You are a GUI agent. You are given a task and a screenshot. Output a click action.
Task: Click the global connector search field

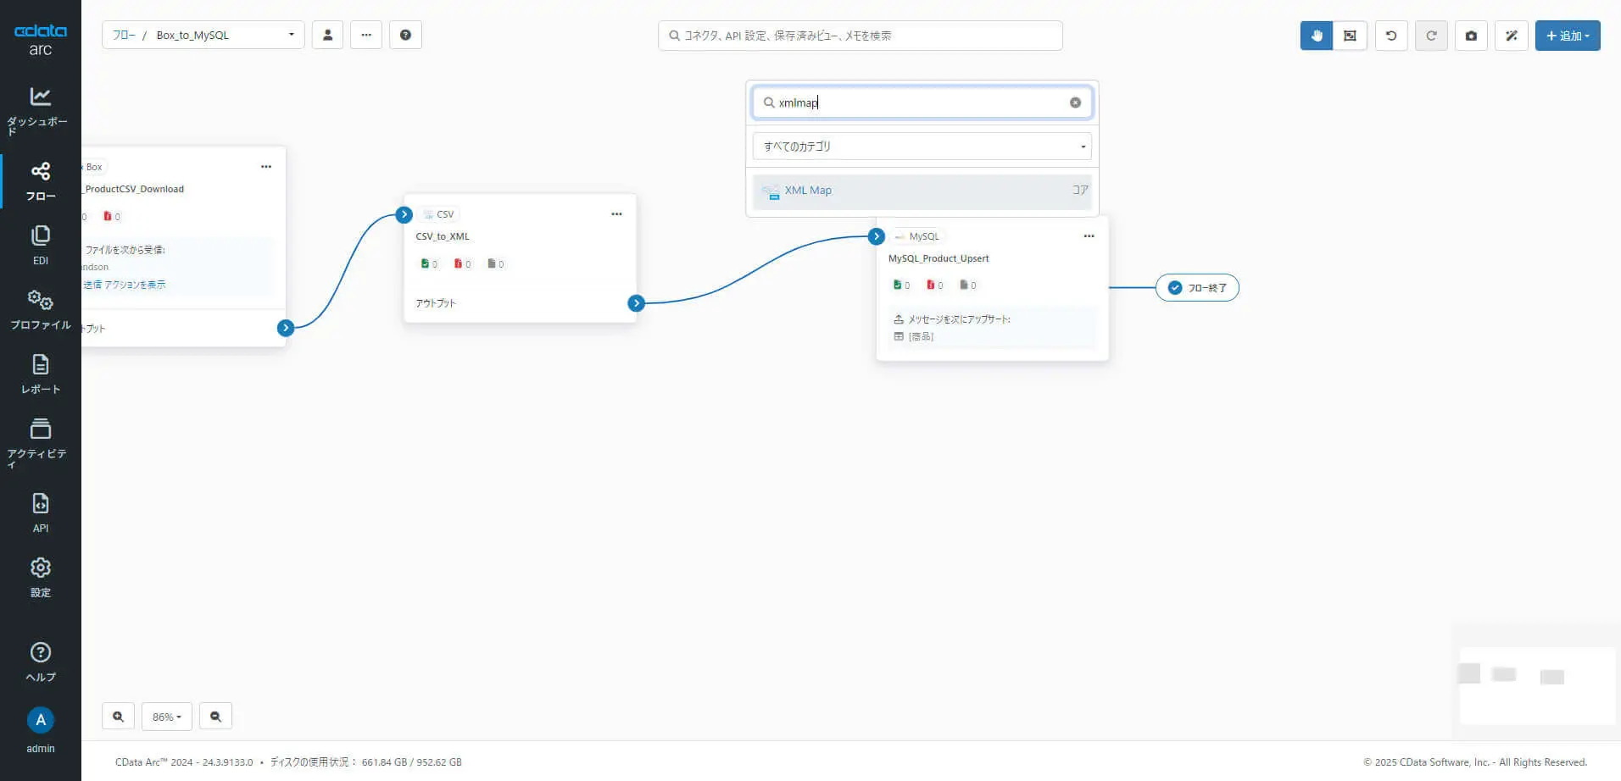point(861,36)
